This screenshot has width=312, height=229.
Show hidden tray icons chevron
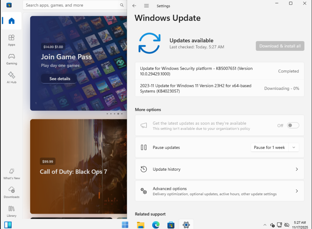pos(265,225)
